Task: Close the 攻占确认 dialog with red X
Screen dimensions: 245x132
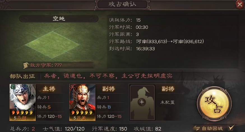Action: [240, 4]
